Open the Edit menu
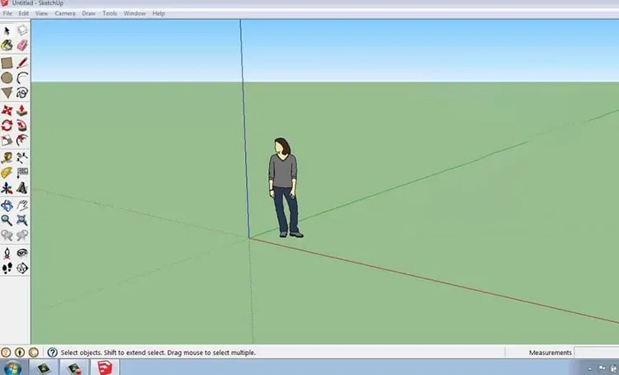619x375 pixels. (x=24, y=13)
